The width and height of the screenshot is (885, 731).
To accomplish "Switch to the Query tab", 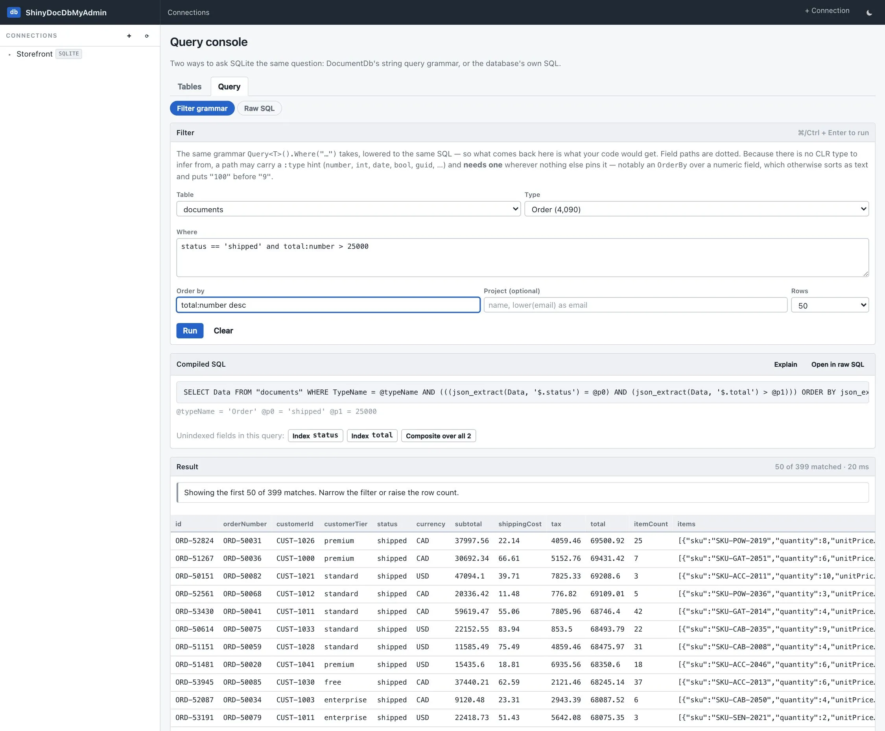I will coord(229,87).
